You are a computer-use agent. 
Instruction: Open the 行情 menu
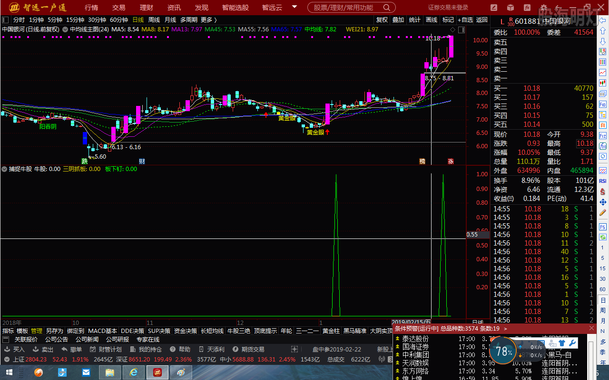(91, 8)
